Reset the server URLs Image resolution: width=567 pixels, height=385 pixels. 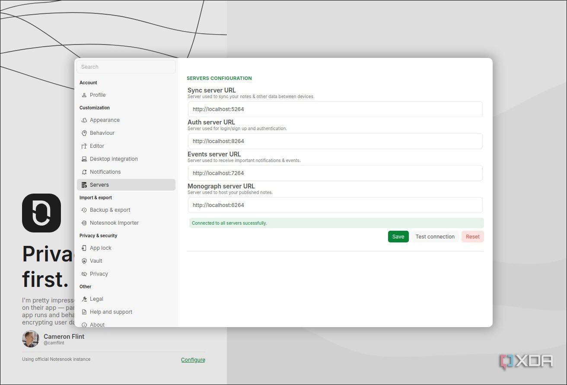coord(472,236)
